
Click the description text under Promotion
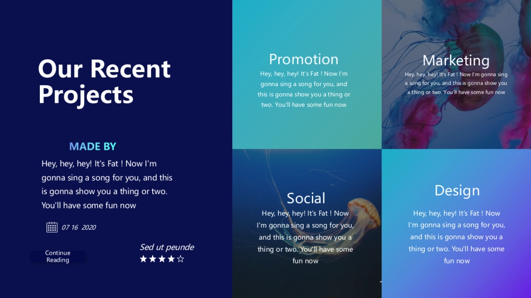pyautogui.click(x=304, y=89)
